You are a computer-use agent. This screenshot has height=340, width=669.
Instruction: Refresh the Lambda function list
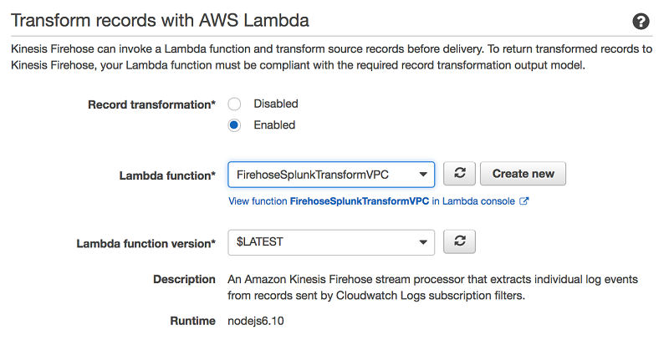pyautogui.click(x=459, y=174)
